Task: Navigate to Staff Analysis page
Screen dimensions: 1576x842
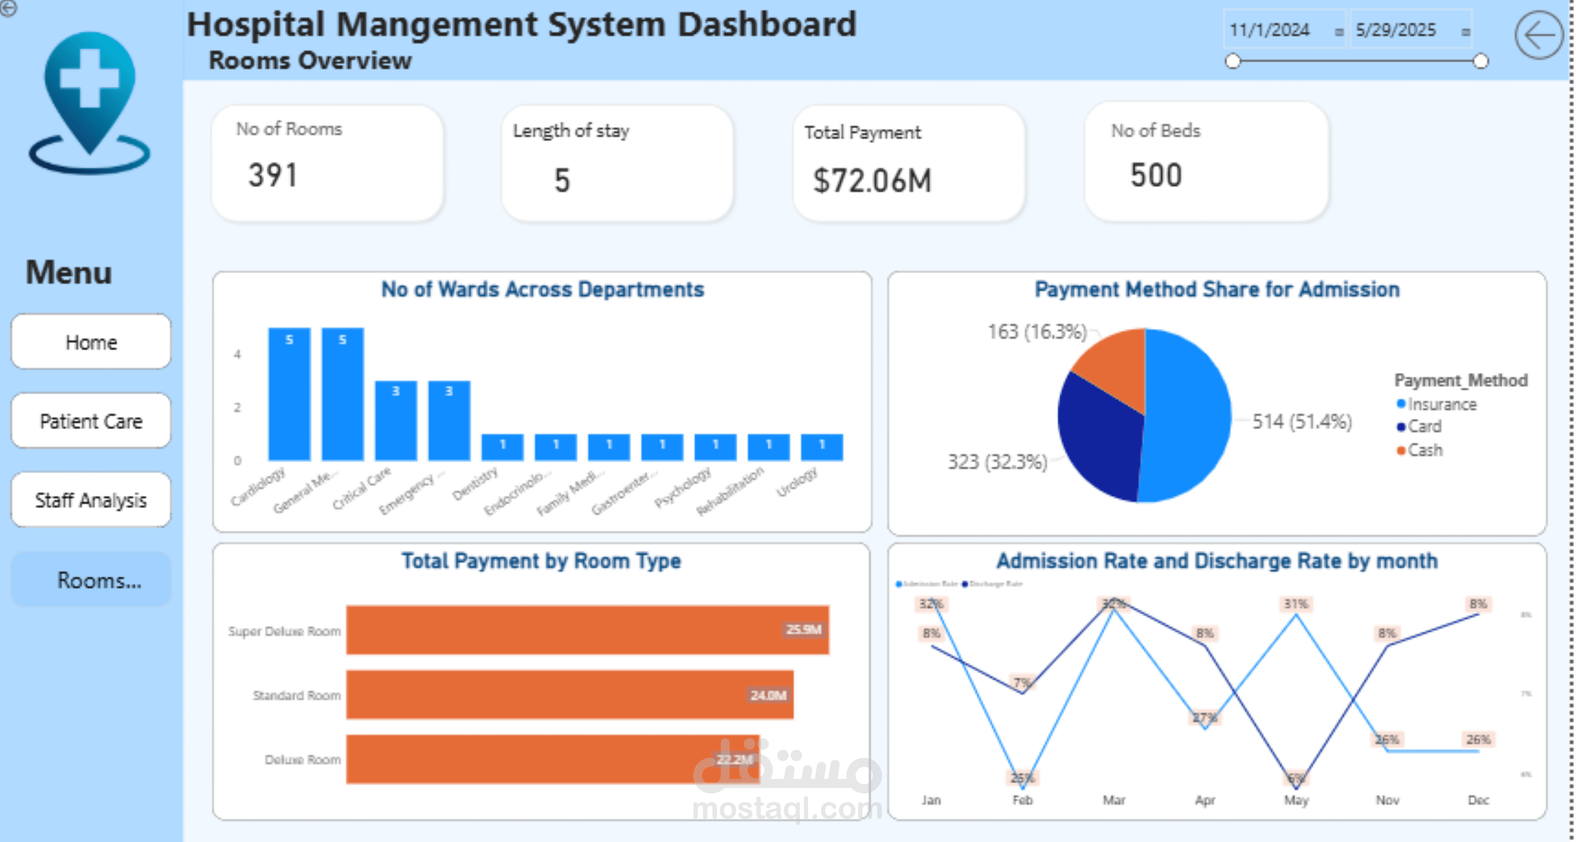Action: click(91, 500)
